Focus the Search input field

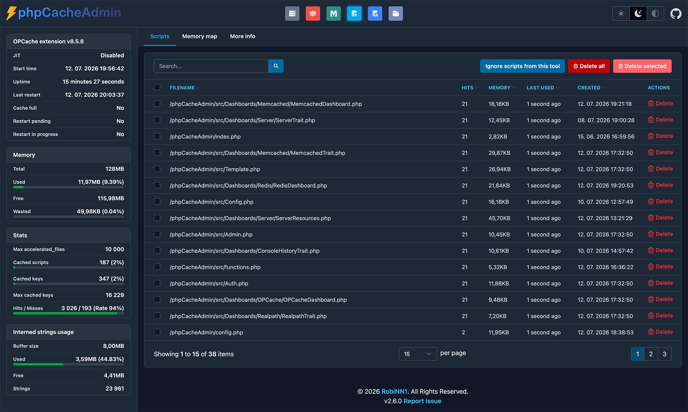tap(211, 66)
